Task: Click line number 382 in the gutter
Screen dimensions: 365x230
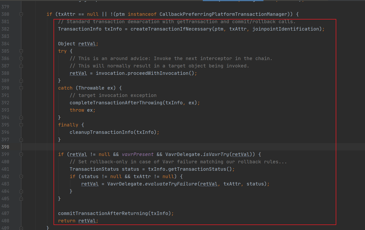Action: (x=5, y=29)
